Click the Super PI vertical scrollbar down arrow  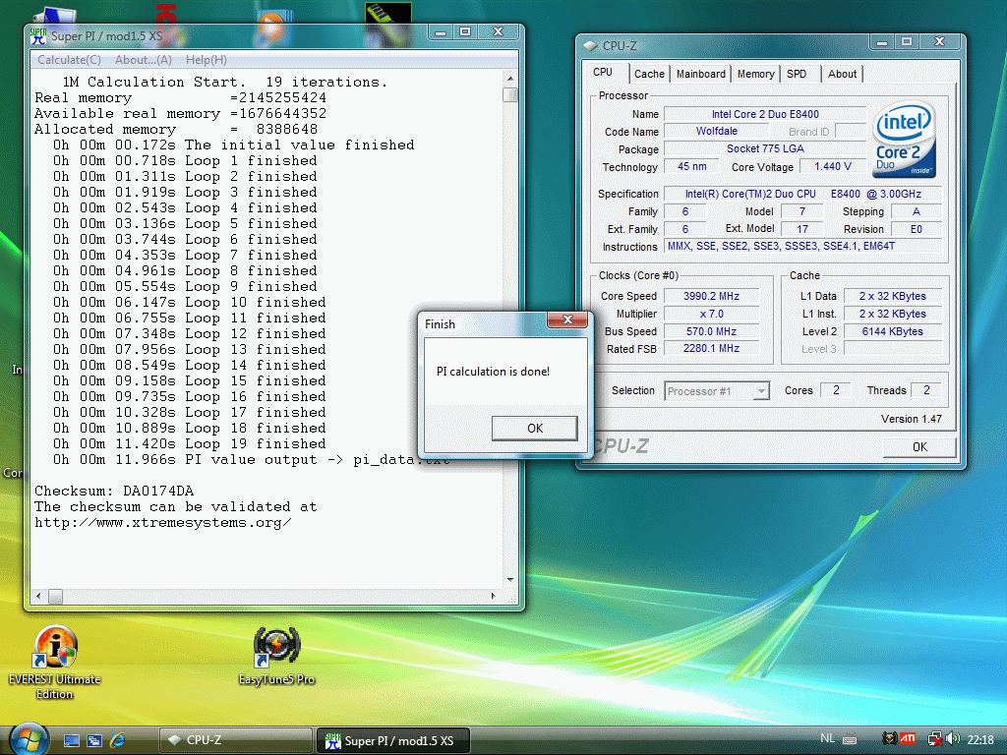tap(510, 579)
